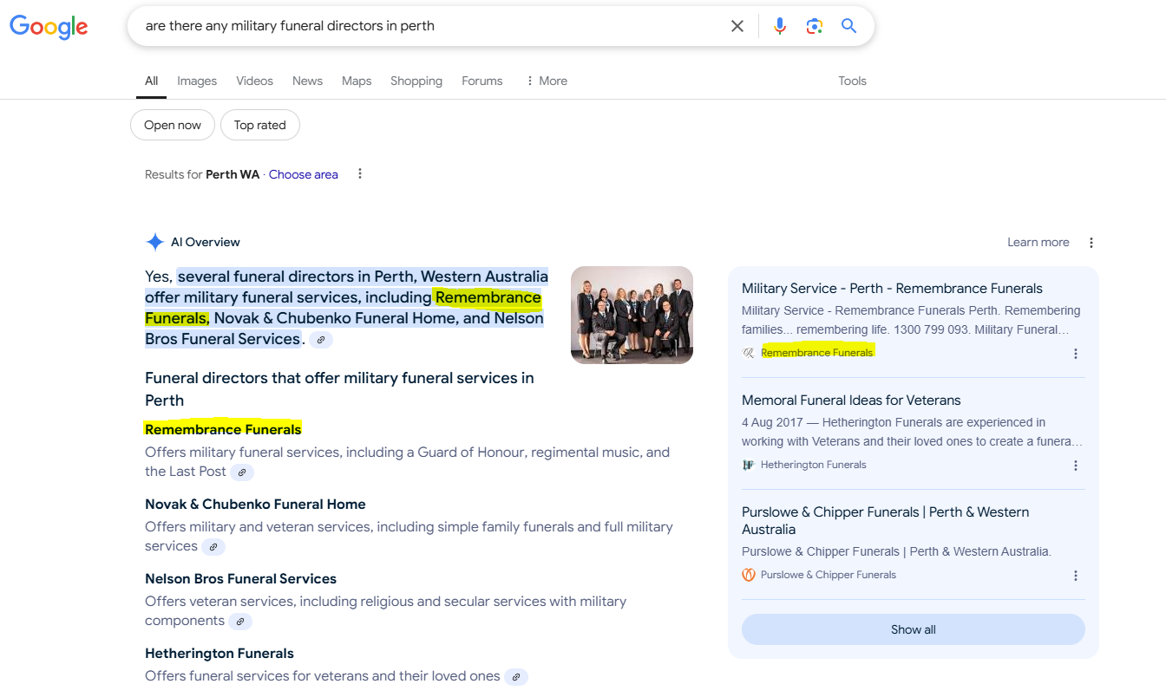1166x697 pixels.
Task: Open three-dot menu for Purslowe & Chipper source
Action: pyautogui.click(x=1076, y=576)
